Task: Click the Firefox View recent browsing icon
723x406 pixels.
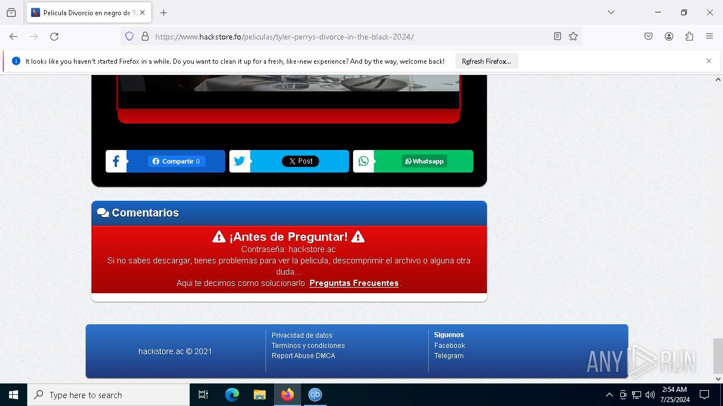Action: [11, 12]
